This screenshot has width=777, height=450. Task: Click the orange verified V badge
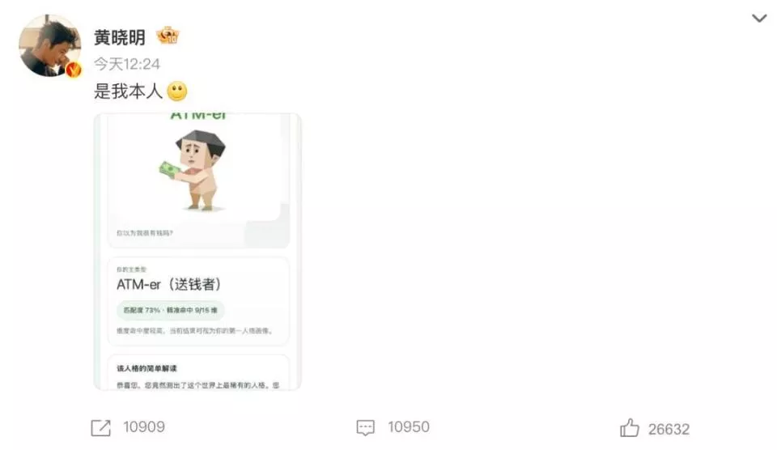pos(74,70)
